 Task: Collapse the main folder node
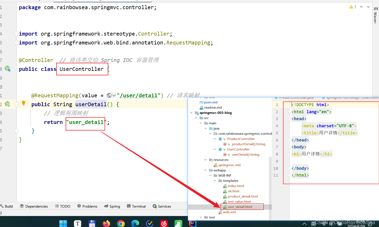(x=201, y=123)
